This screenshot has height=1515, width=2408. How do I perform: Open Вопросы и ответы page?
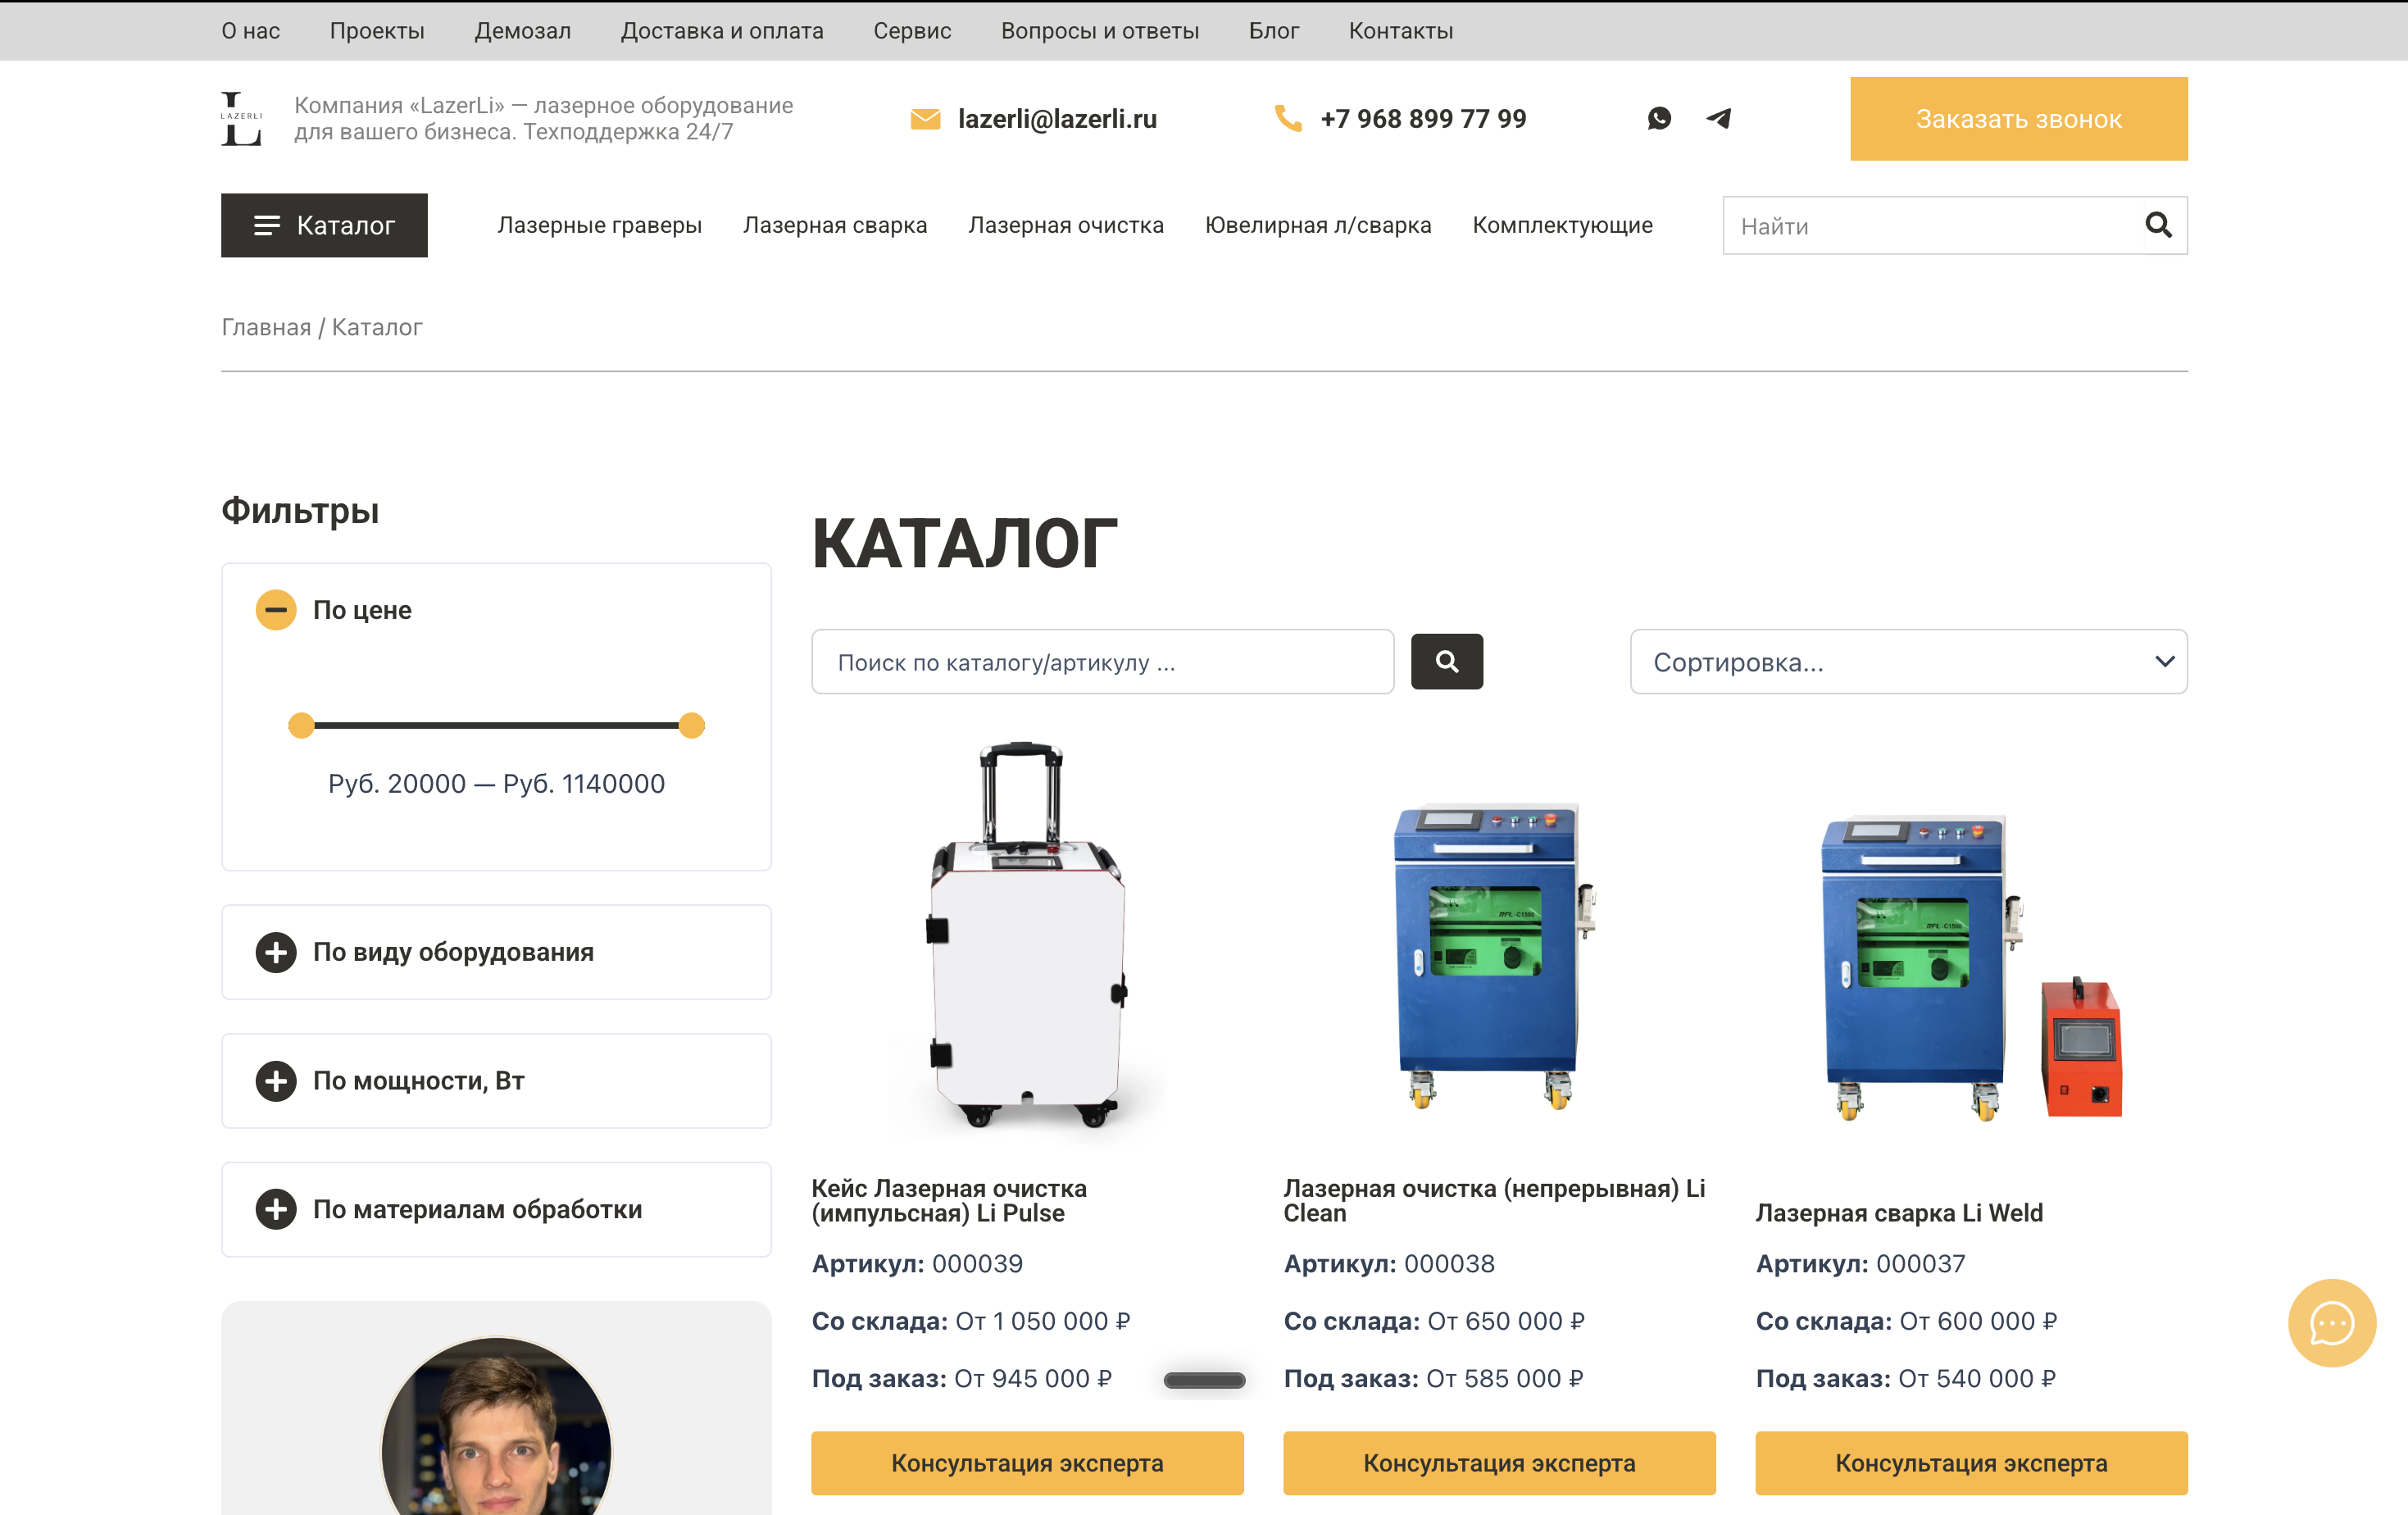tap(1100, 31)
